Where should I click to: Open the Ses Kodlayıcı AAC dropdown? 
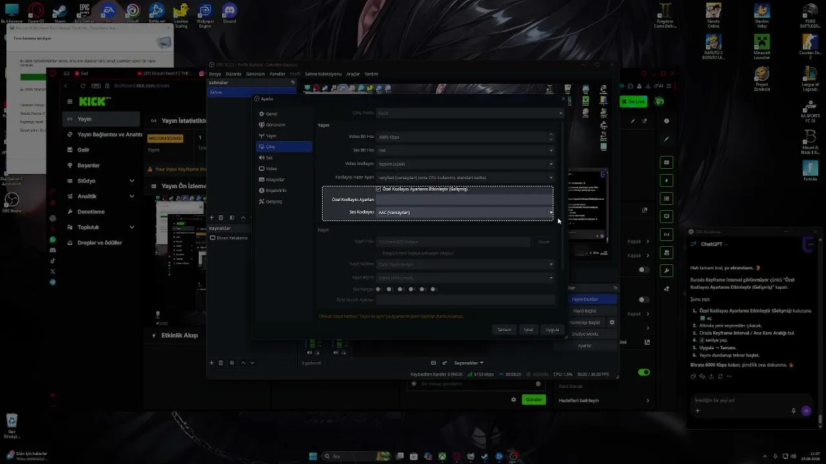pos(465,212)
